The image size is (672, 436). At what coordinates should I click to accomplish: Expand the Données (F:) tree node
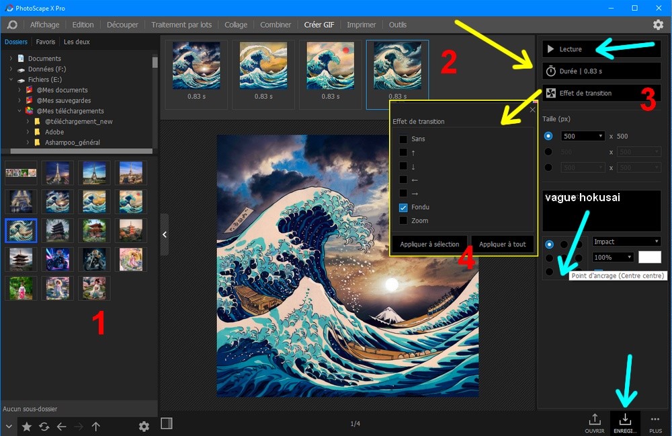tap(11, 69)
